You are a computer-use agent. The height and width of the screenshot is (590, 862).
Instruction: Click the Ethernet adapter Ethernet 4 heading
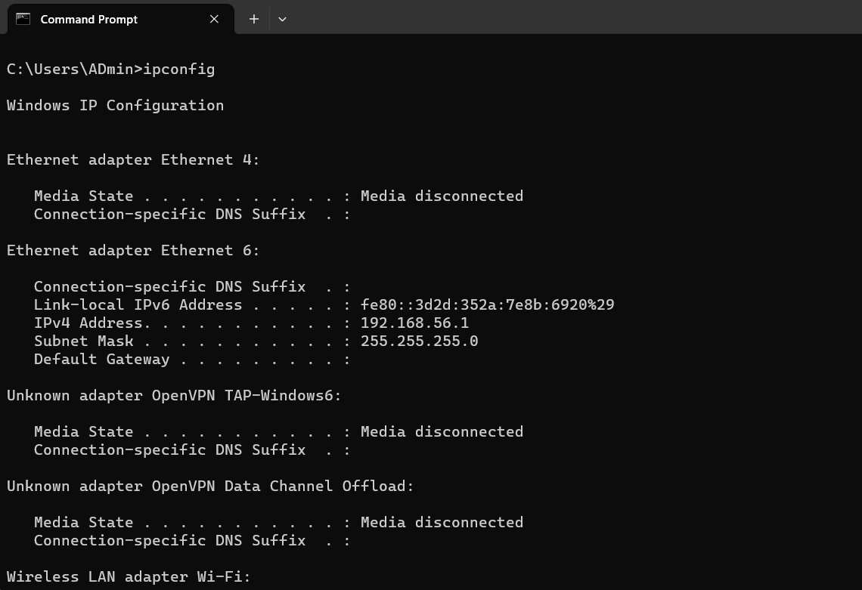coord(133,159)
